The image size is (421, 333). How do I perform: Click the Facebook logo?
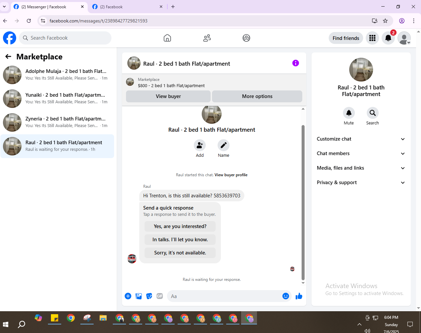10,38
